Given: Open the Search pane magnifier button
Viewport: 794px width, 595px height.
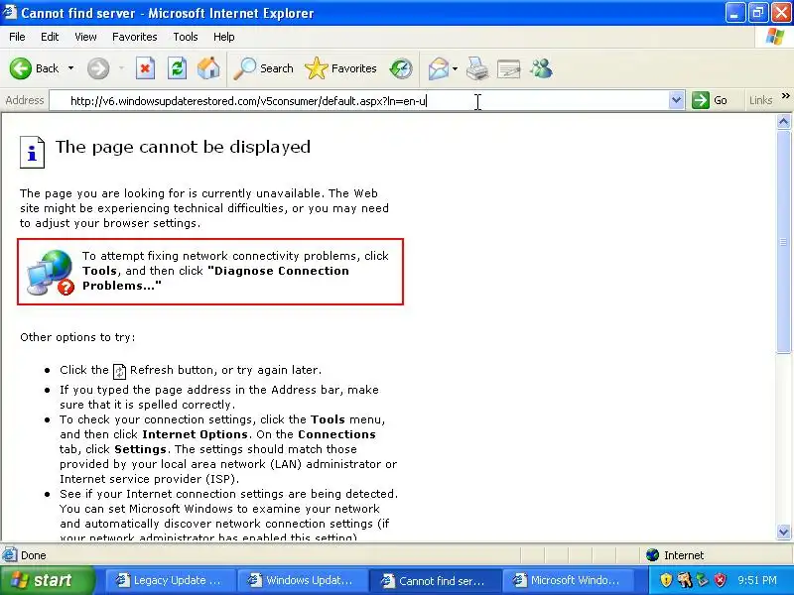Looking at the screenshot, I should coord(263,68).
